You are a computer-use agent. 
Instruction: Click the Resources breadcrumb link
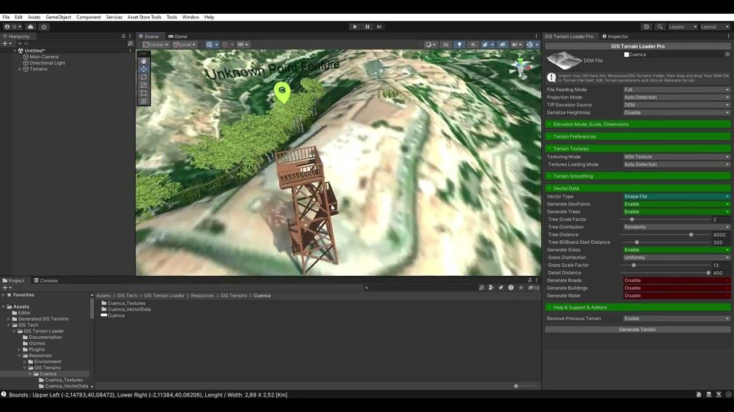coord(202,296)
